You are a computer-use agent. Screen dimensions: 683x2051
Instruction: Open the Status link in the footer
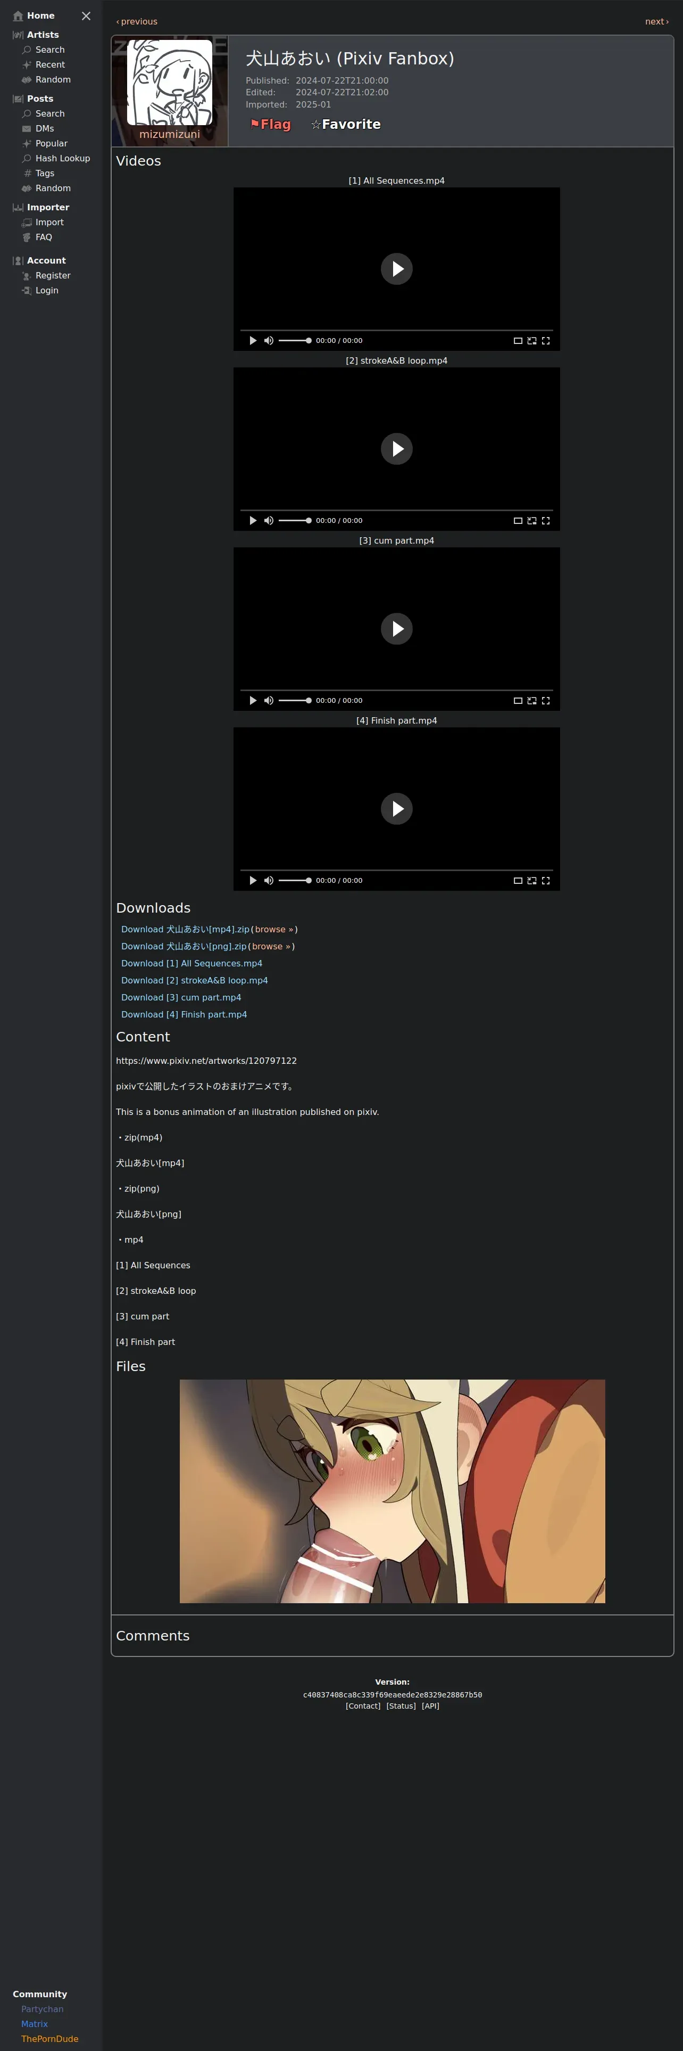[x=401, y=1705]
